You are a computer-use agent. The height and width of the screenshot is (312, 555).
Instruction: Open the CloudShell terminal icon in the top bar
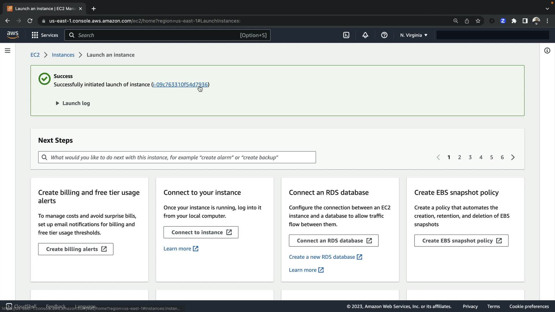pyautogui.click(x=346, y=35)
